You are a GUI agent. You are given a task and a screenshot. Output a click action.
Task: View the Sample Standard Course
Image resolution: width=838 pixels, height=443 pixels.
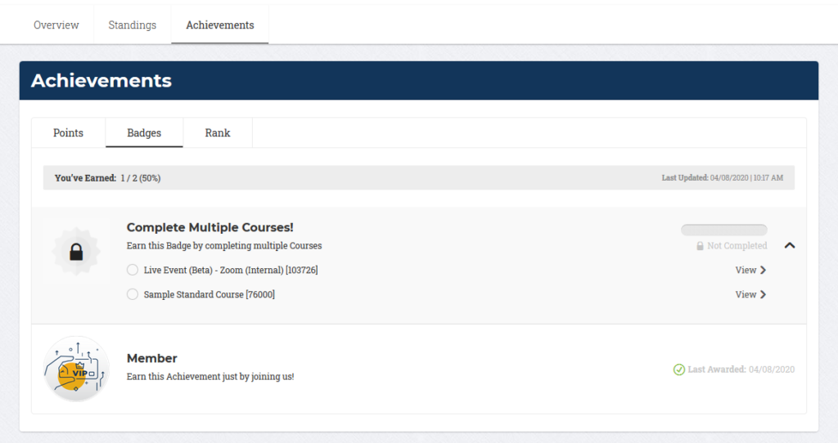pos(750,294)
